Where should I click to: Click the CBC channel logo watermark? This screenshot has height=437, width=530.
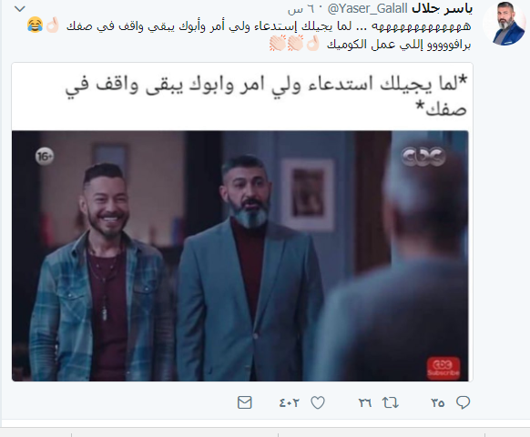tap(423, 157)
